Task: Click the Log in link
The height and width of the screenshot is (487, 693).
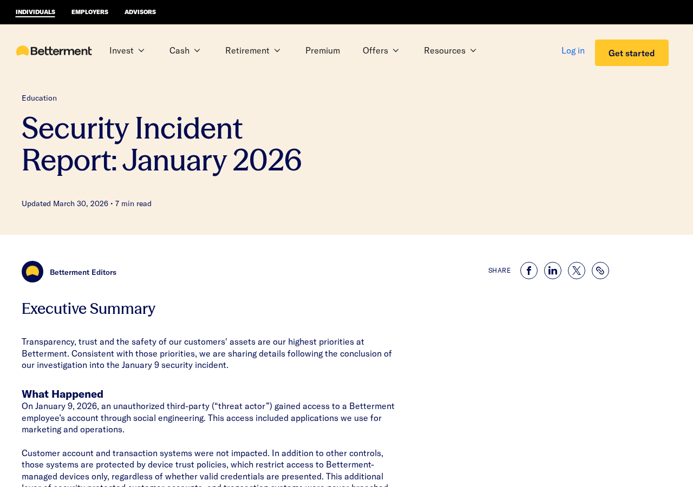Action: point(573,50)
